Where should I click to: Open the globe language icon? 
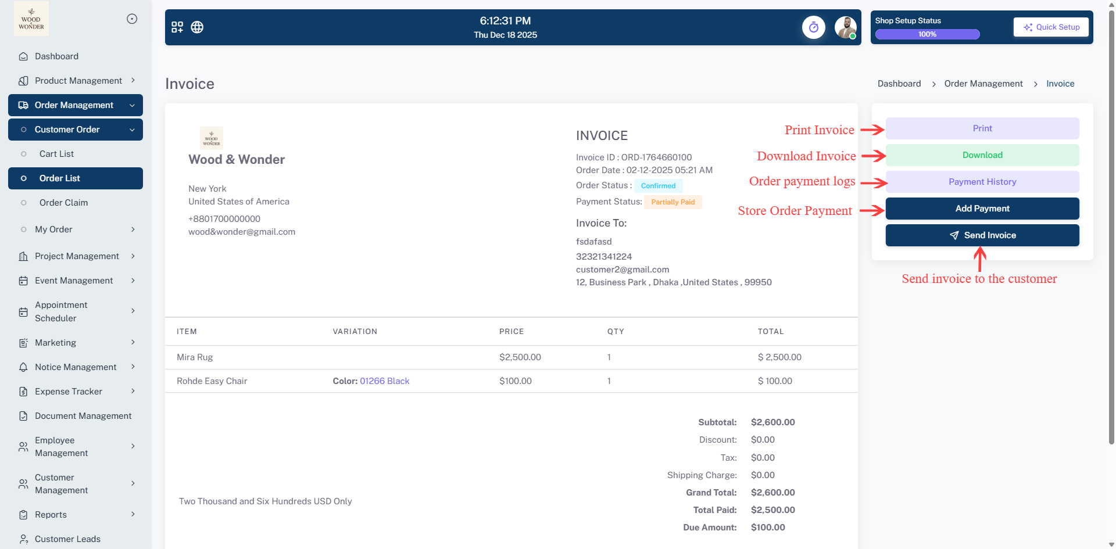click(197, 27)
